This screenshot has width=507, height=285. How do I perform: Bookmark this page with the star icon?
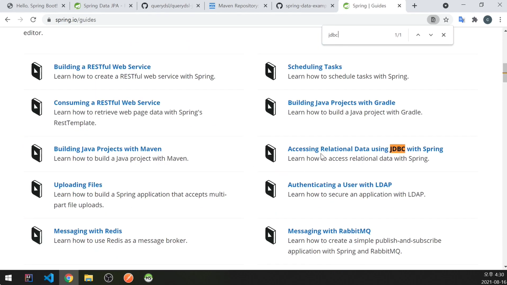pos(446,20)
